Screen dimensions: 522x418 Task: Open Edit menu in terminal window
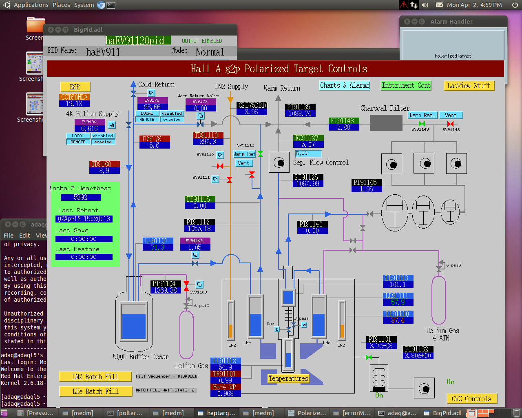click(x=24, y=236)
